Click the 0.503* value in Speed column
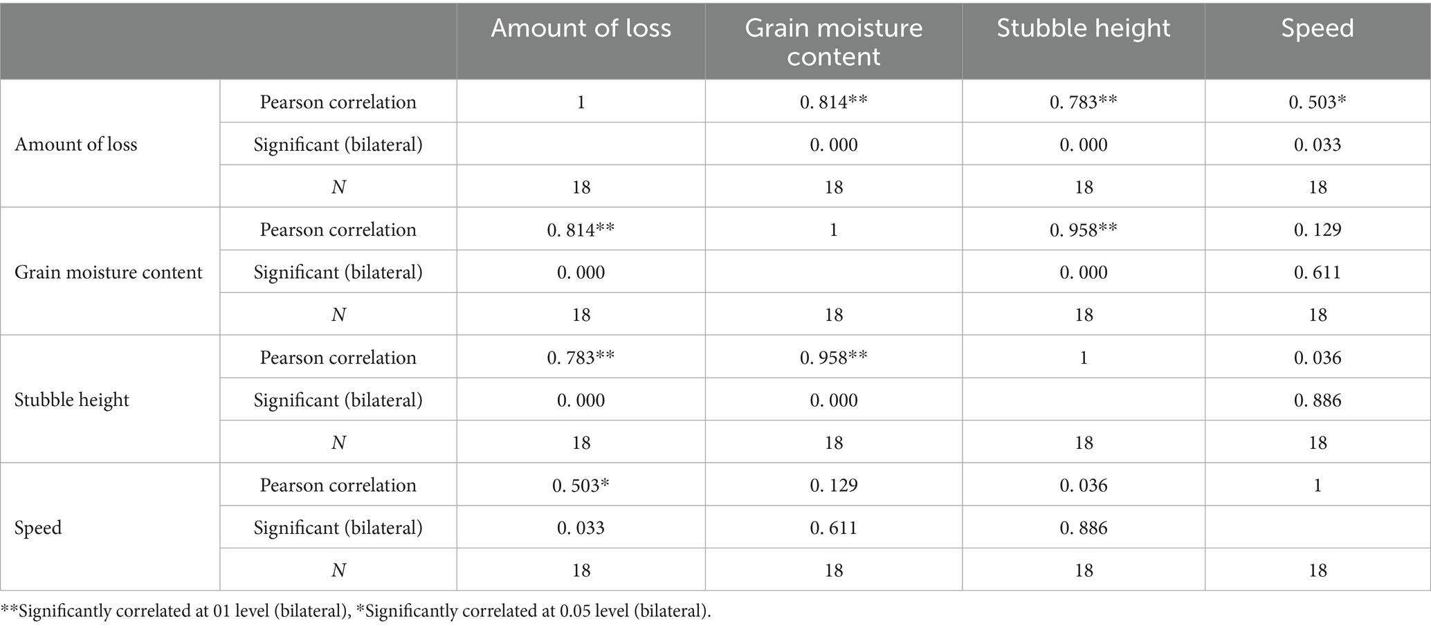 click(x=1317, y=102)
